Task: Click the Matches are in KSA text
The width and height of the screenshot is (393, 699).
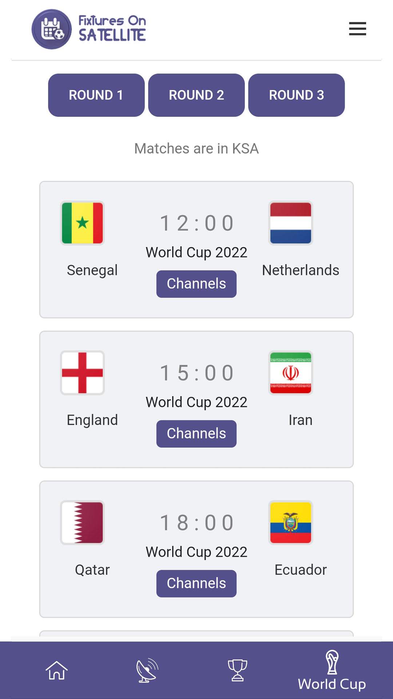Action: pyautogui.click(x=196, y=149)
